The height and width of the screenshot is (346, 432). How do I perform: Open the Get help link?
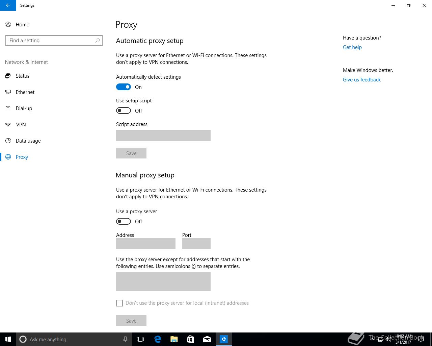click(352, 47)
